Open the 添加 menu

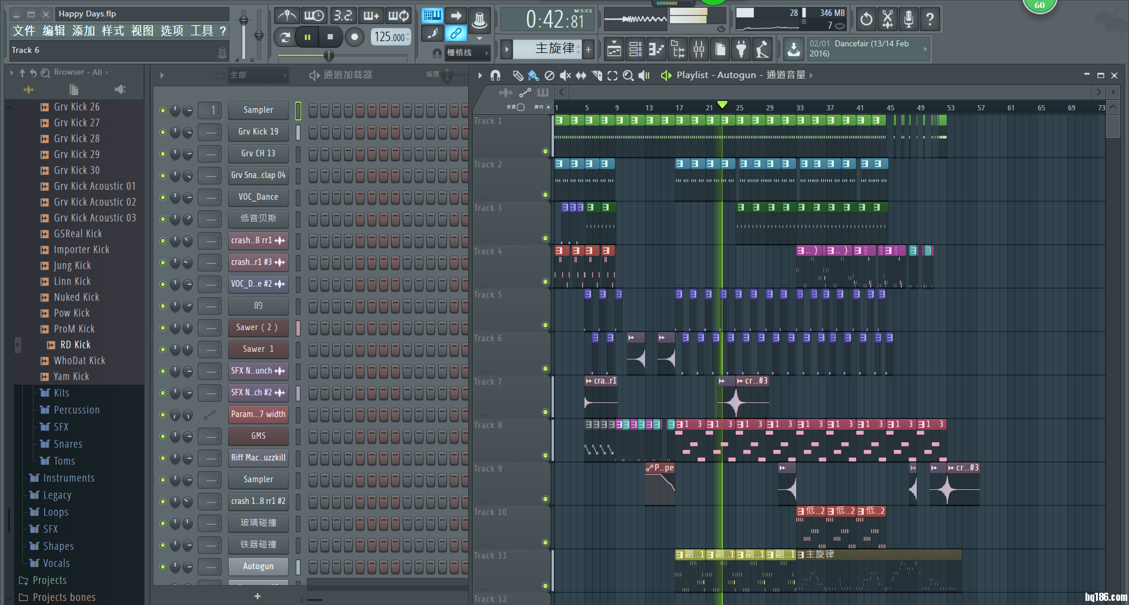pyautogui.click(x=83, y=31)
